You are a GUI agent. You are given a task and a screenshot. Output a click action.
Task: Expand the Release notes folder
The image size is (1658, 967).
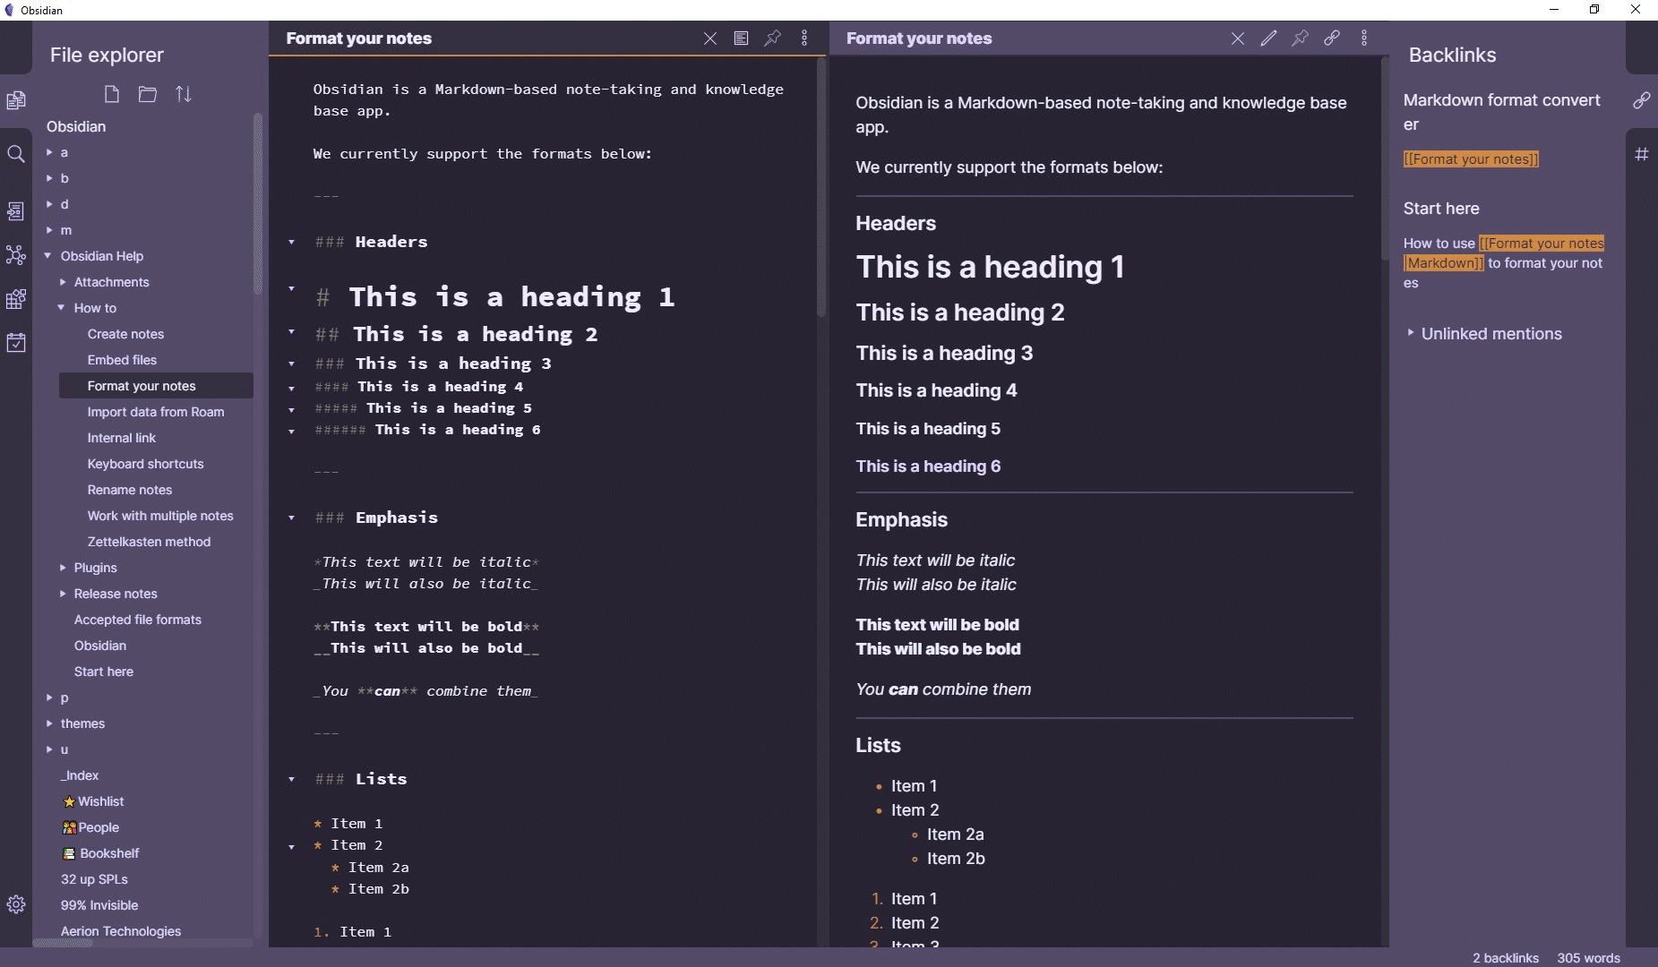(x=63, y=594)
